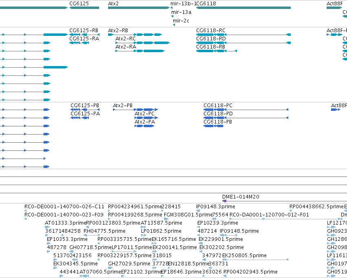
Task: Click the Act88F gene feature
Action: point(334,8)
